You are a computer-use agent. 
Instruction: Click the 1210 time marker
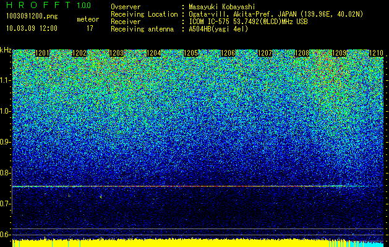click(377, 53)
